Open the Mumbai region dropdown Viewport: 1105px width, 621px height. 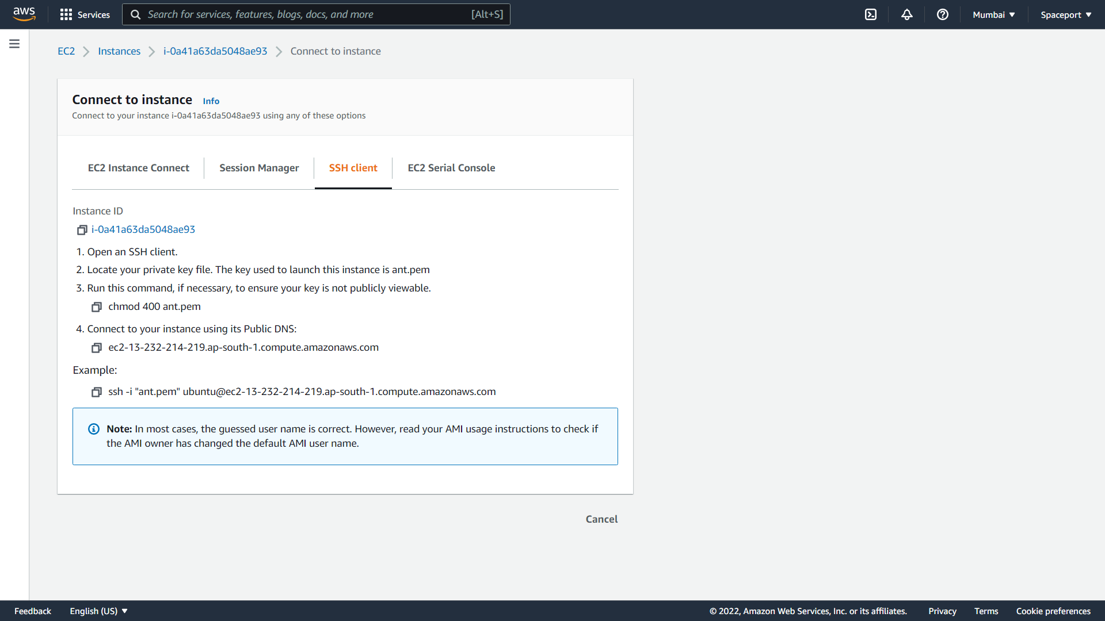[x=994, y=14]
